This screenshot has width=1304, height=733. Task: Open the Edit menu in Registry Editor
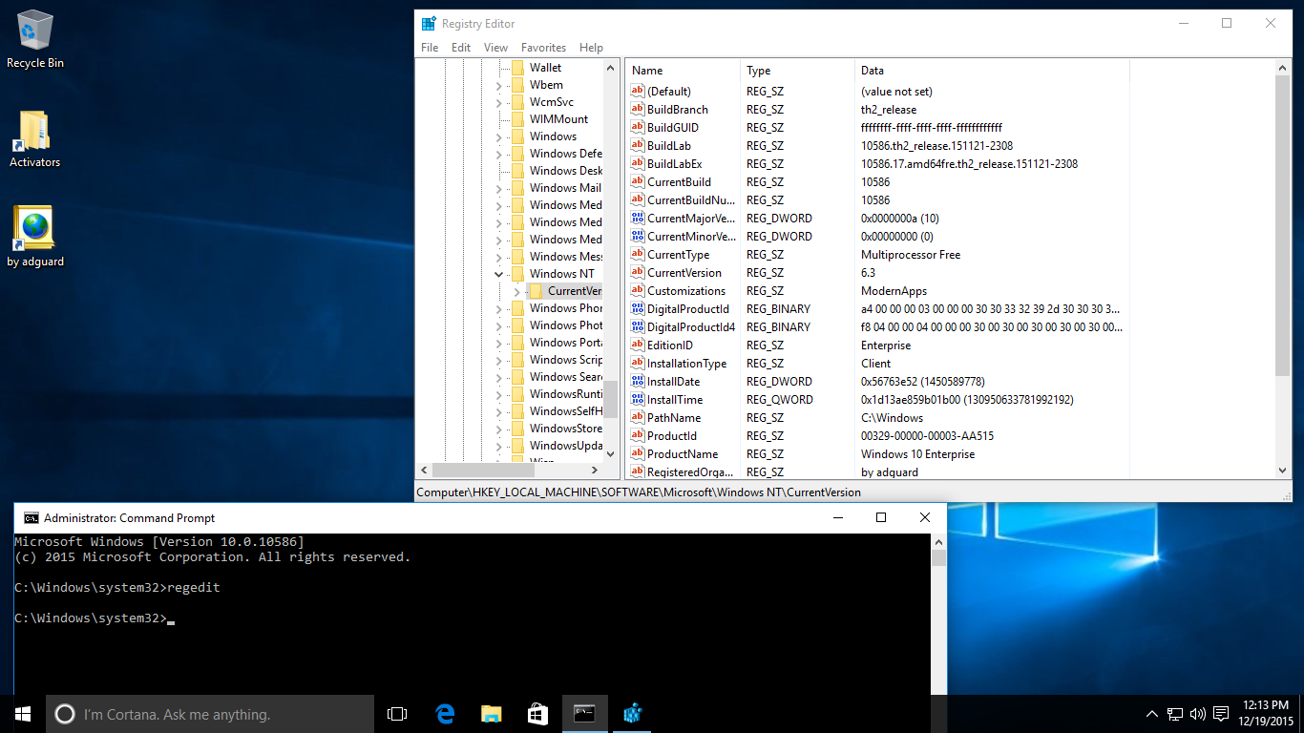click(461, 48)
